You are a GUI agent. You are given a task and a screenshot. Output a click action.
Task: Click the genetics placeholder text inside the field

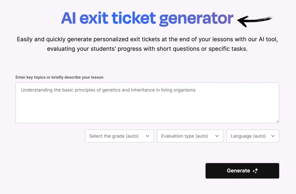pos(108,90)
